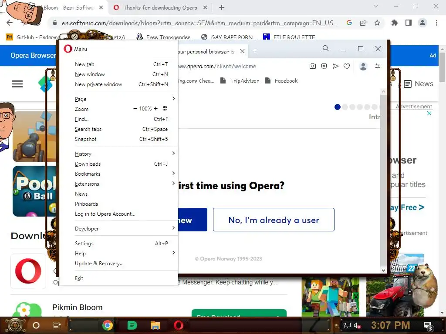Click the Opera app logo thumbnail
This screenshot has width=446, height=334.
pos(28,271)
